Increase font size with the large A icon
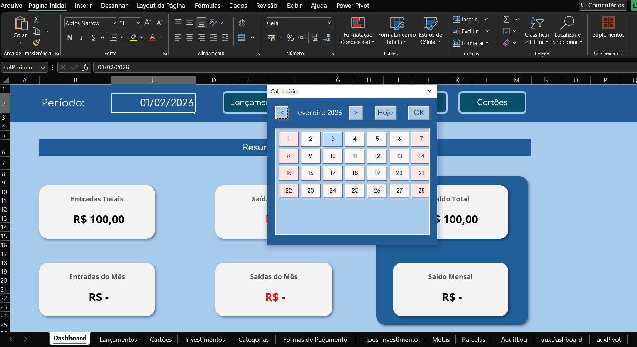Image resolution: width=637 pixels, height=347 pixels. pyautogui.click(x=148, y=23)
